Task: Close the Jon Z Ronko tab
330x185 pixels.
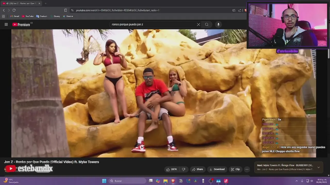Action: coord(39,3)
